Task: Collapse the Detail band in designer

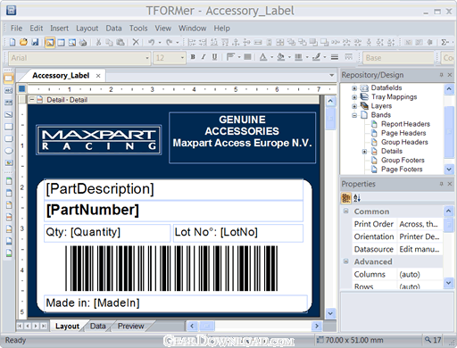Action: 31,100
